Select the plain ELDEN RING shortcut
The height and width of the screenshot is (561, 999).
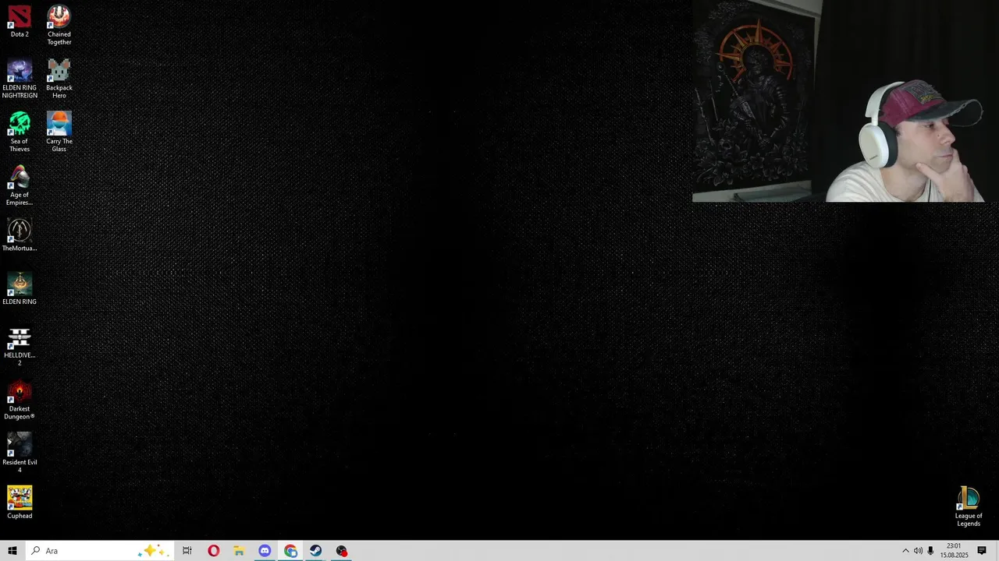click(20, 289)
